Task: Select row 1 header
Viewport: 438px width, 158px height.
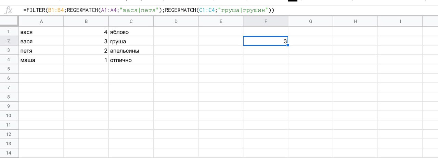Action: coord(9,32)
